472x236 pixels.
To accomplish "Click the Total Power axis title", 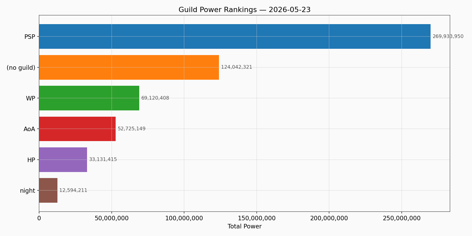I will 244,226.
